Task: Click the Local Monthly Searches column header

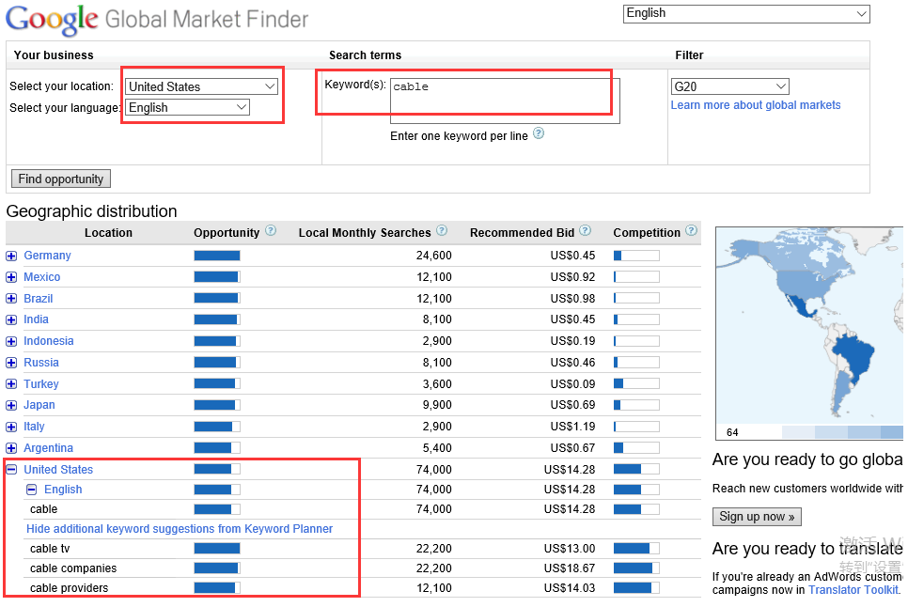Action: pos(365,233)
